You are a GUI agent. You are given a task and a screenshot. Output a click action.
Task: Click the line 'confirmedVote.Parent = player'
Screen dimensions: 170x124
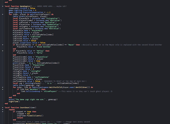point(27,79)
